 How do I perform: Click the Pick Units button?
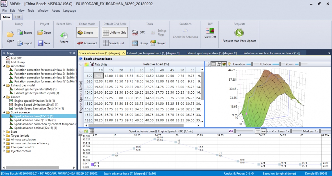point(99,64)
